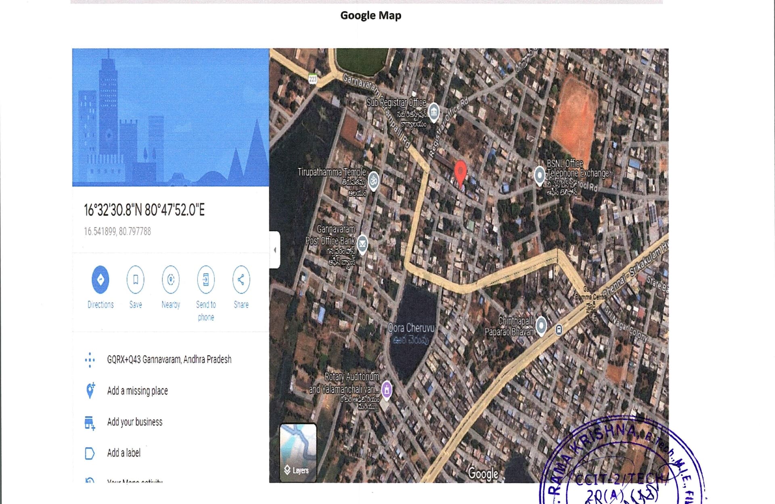
Task: Click the location header illustration
Action: [x=170, y=117]
